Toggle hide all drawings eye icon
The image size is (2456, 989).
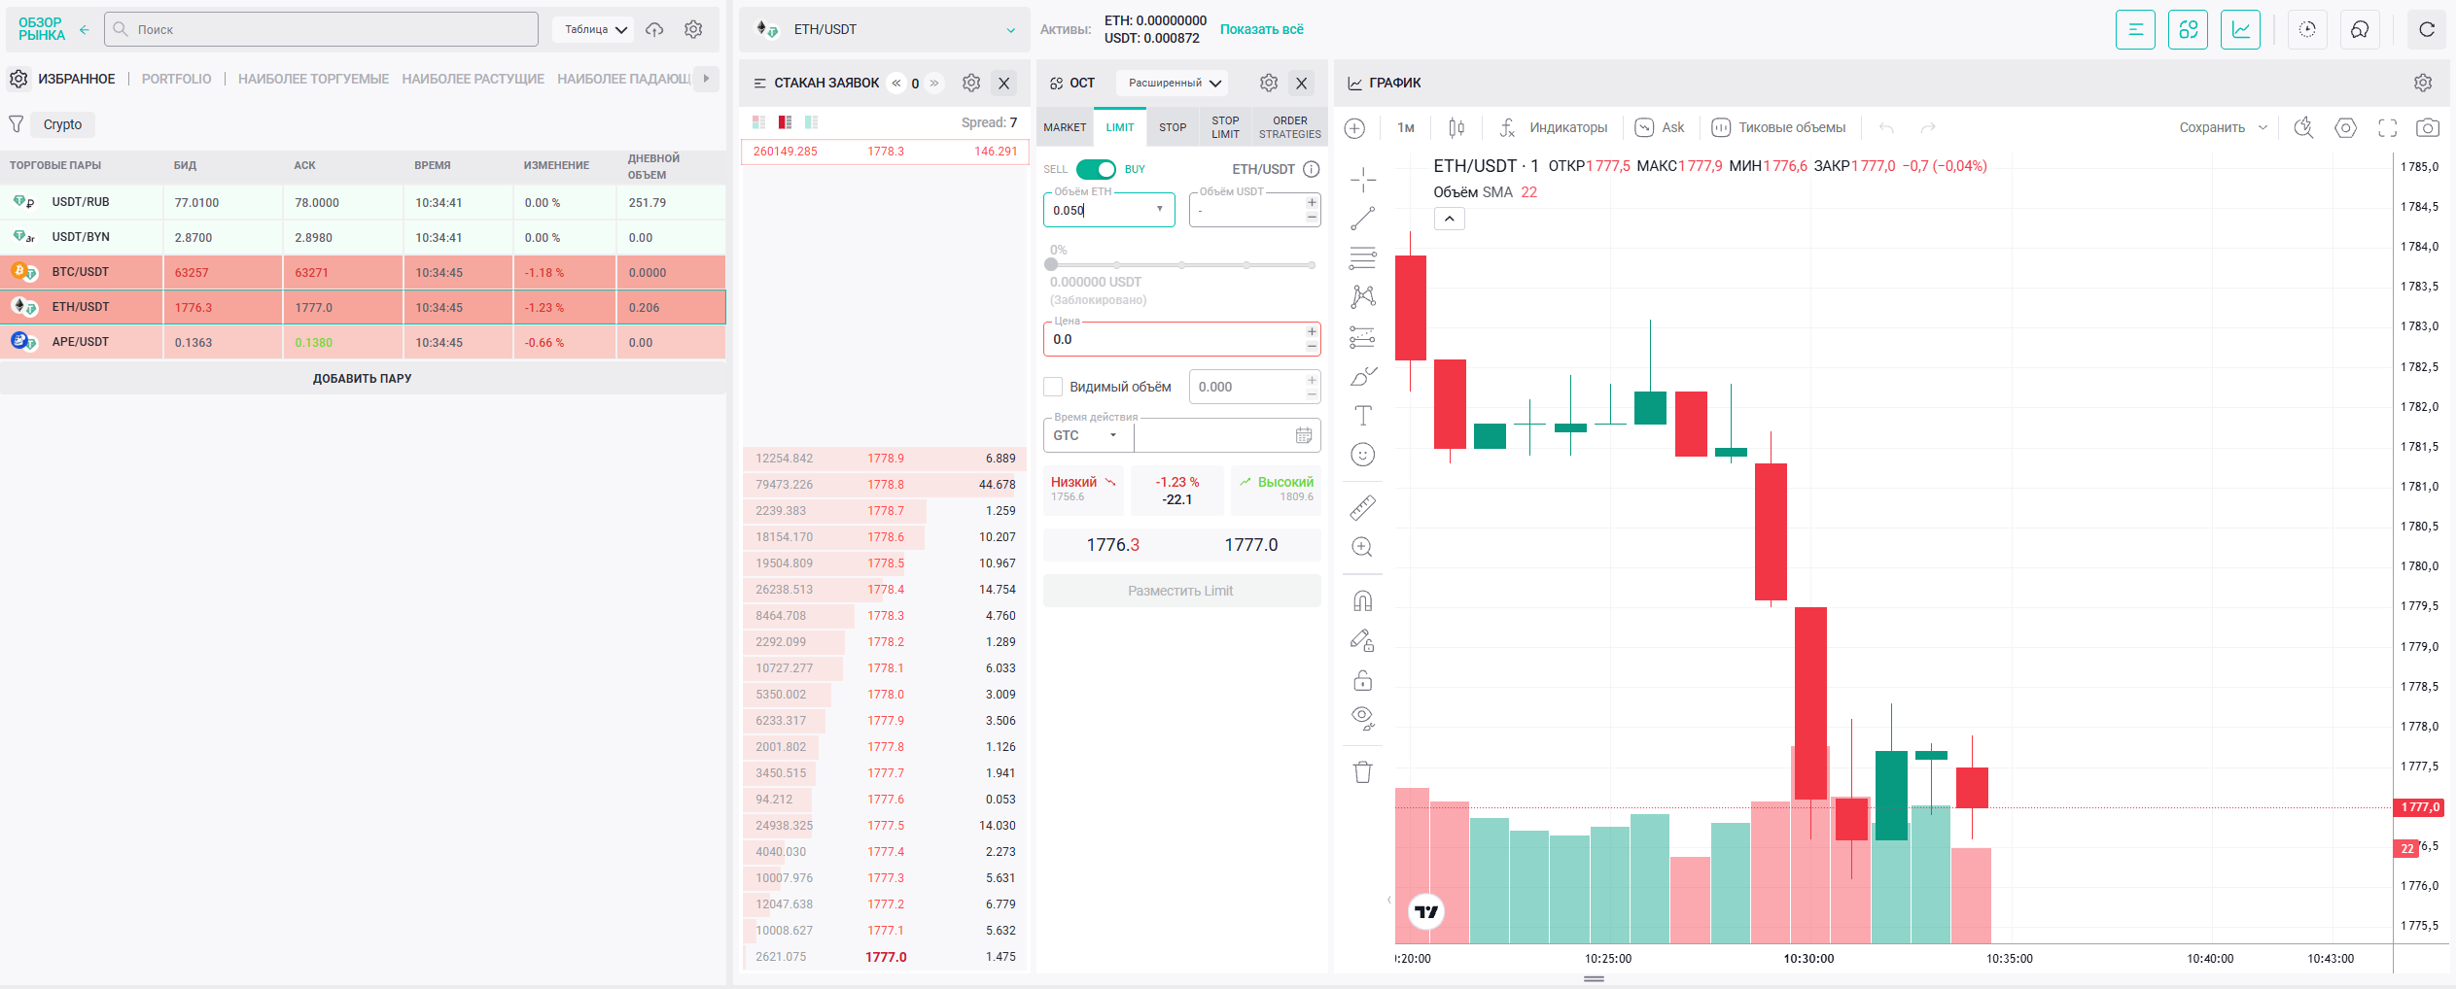pyautogui.click(x=1362, y=718)
